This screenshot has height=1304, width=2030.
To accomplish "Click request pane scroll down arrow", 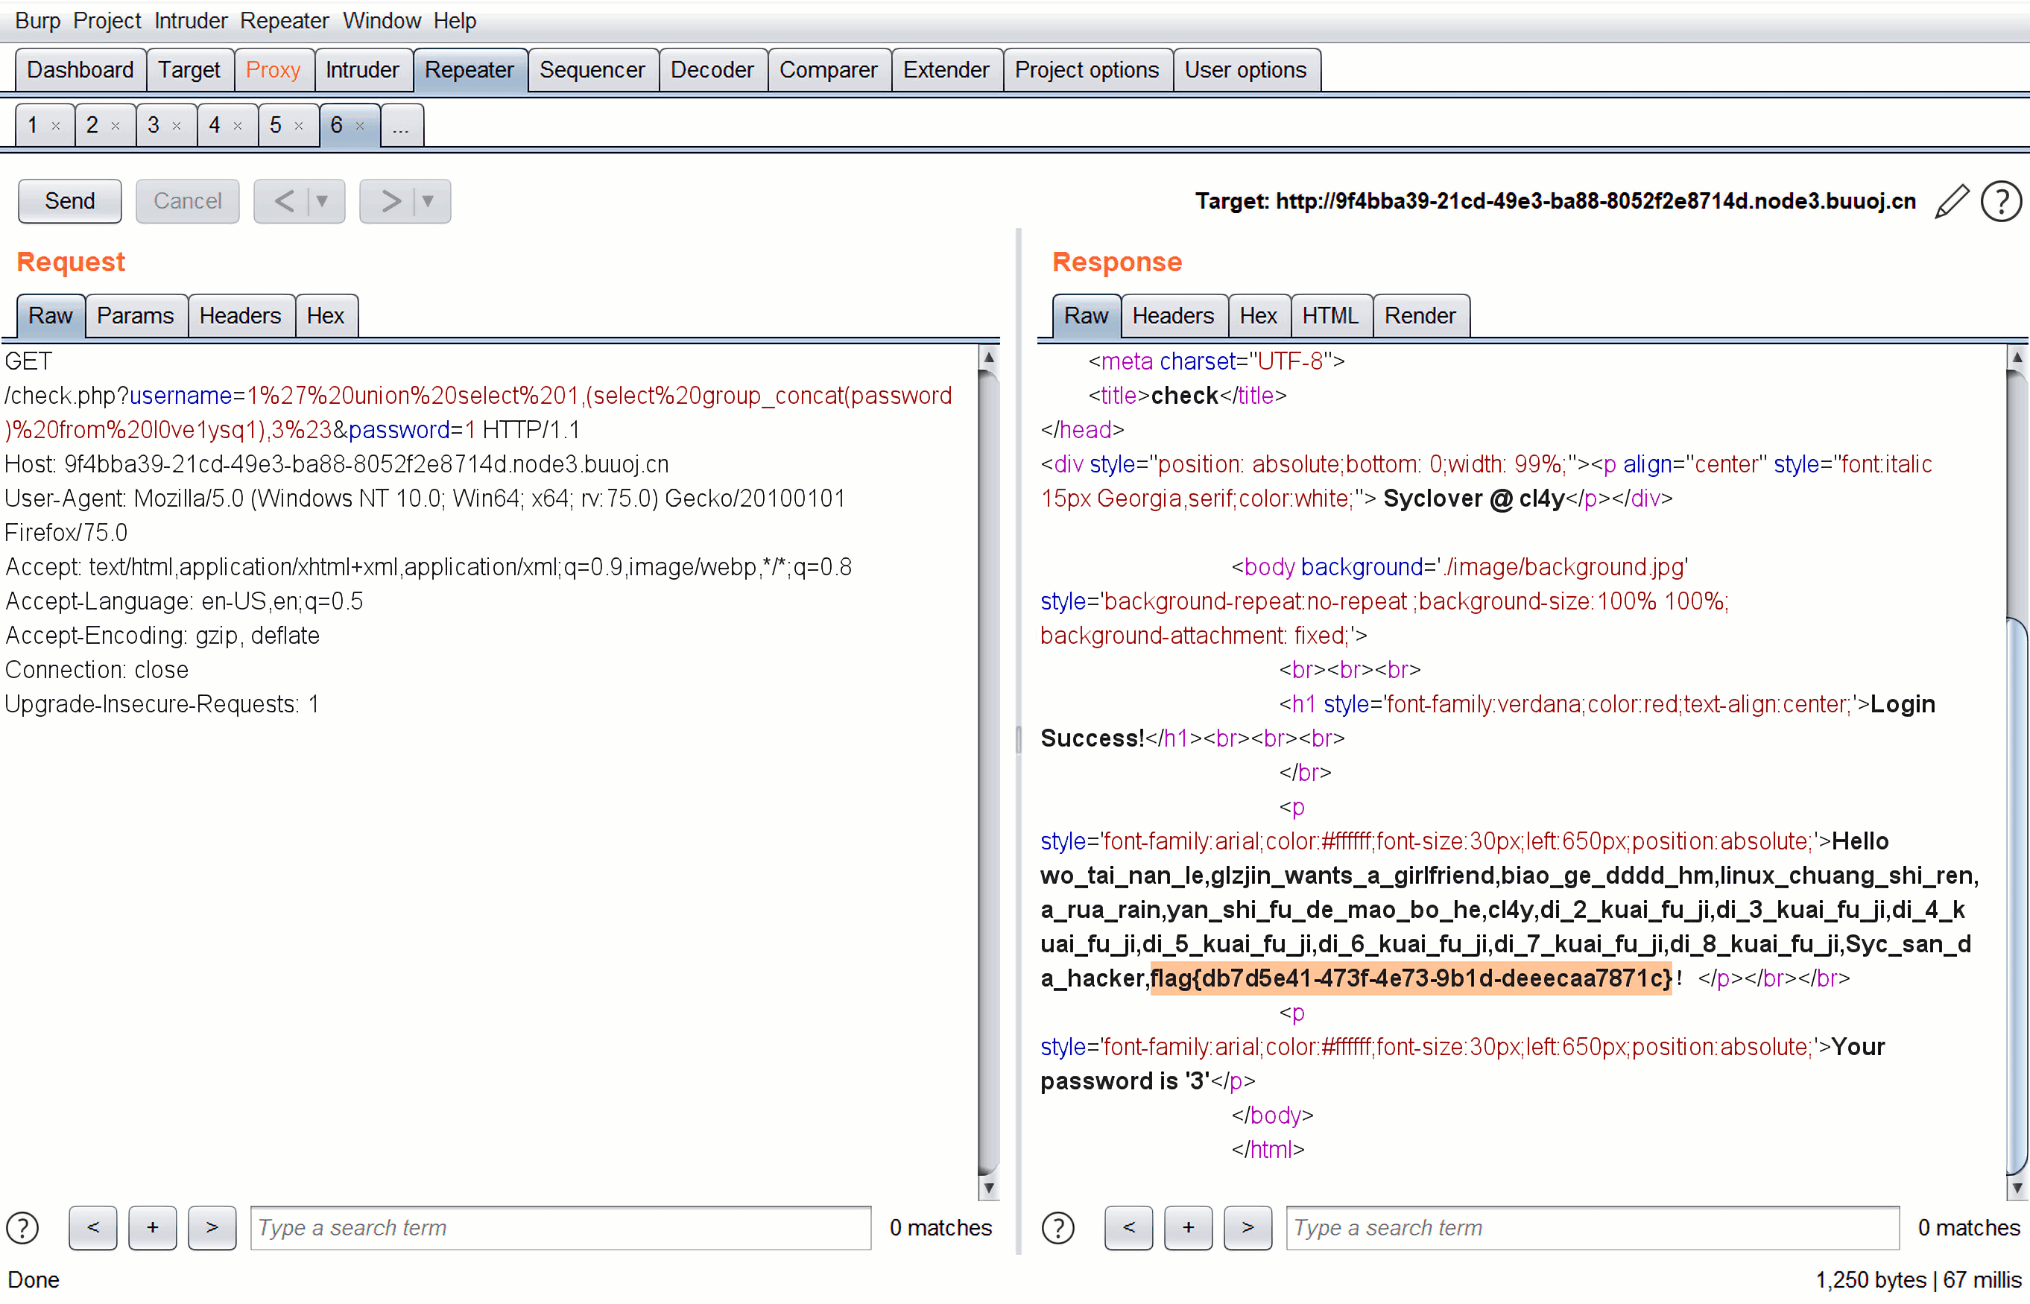I will click(x=988, y=1188).
